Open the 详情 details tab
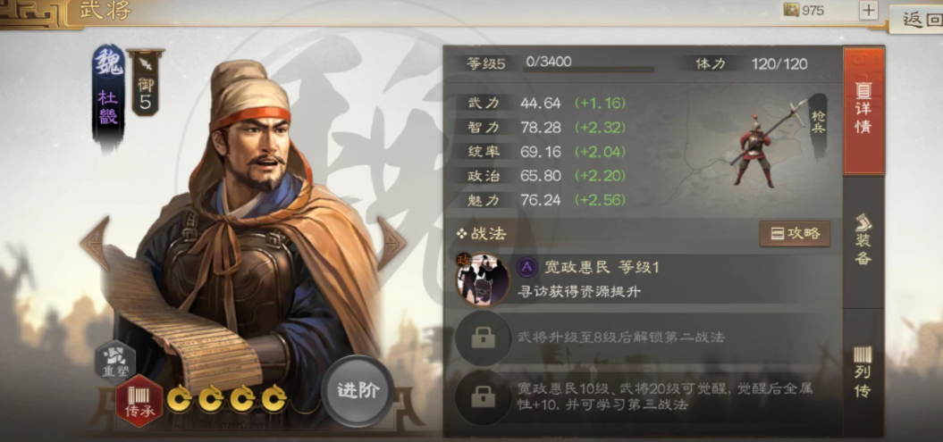943x442 pixels. pyautogui.click(x=863, y=111)
